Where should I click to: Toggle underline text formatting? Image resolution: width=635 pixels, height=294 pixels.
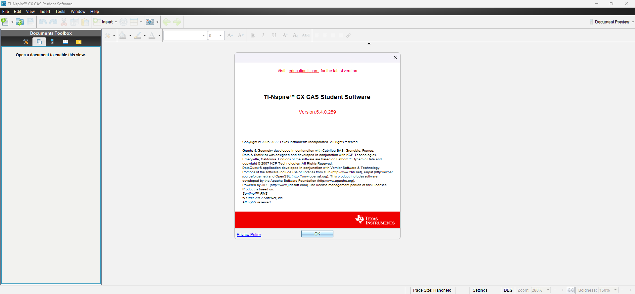coord(274,35)
